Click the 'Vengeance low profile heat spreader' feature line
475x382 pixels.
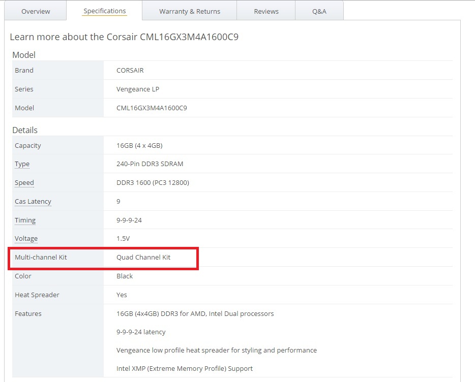pos(217,350)
